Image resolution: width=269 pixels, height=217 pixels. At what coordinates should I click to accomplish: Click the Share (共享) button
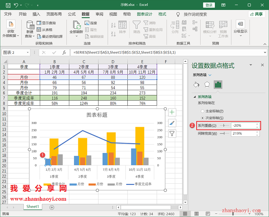(256, 14)
